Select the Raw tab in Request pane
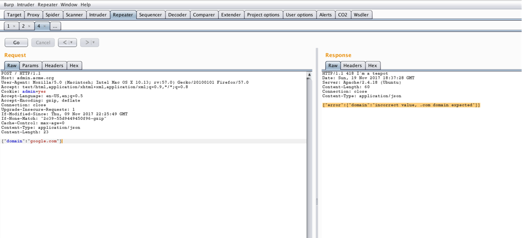Viewport: 522px width, 238px height. [x=12, y=65]
